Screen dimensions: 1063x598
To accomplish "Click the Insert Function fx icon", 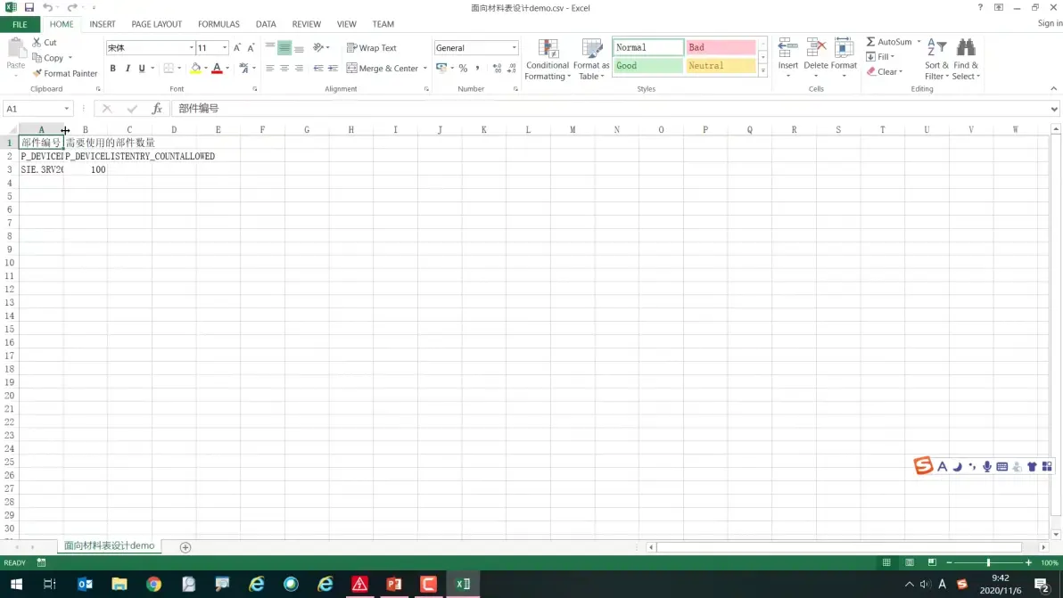I will tap(157, 109).
